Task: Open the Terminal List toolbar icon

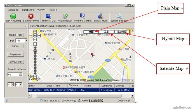Action: pos(49,16)
